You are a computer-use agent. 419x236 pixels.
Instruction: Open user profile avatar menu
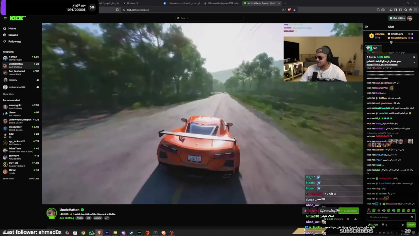pos(410,18)
